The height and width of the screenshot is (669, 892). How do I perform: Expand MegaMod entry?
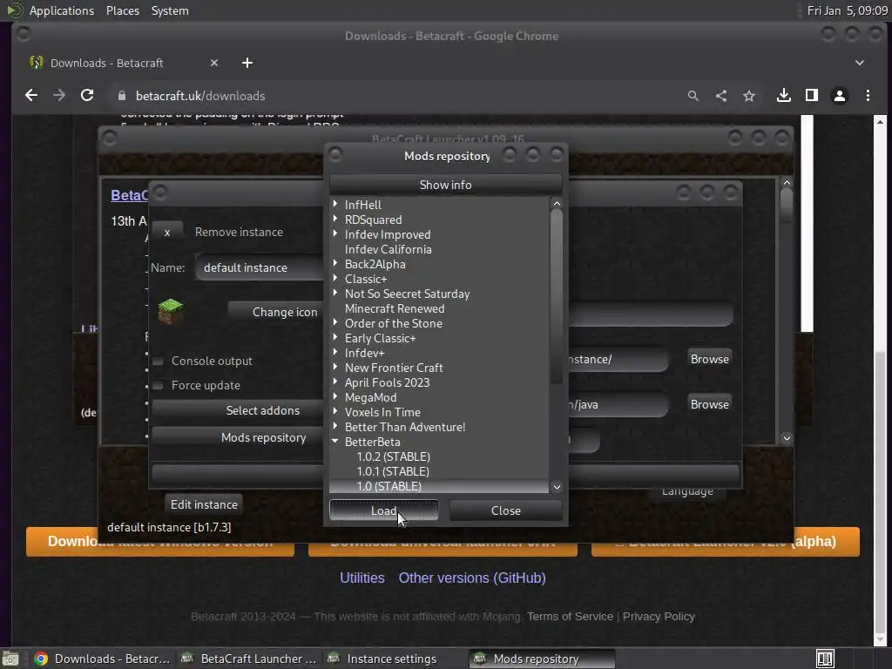(x=335, y=396)
